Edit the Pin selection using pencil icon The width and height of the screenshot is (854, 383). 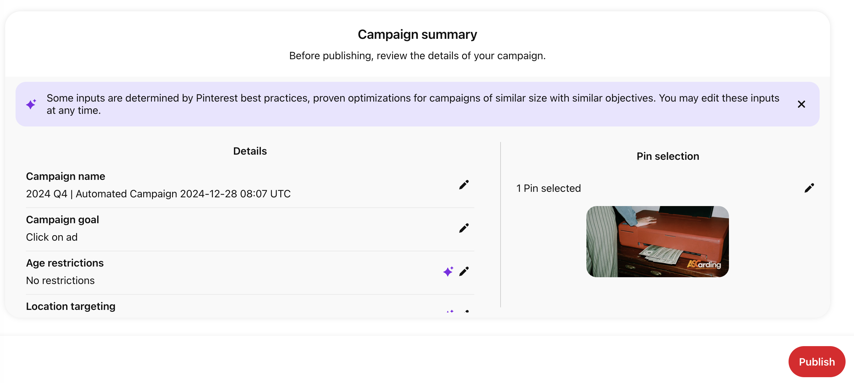pyautogui.click(x=809, y=188)
